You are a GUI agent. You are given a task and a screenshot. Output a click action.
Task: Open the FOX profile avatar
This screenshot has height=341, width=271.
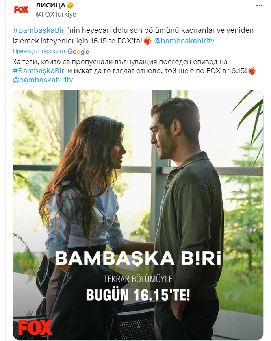(x=21, y=9)
